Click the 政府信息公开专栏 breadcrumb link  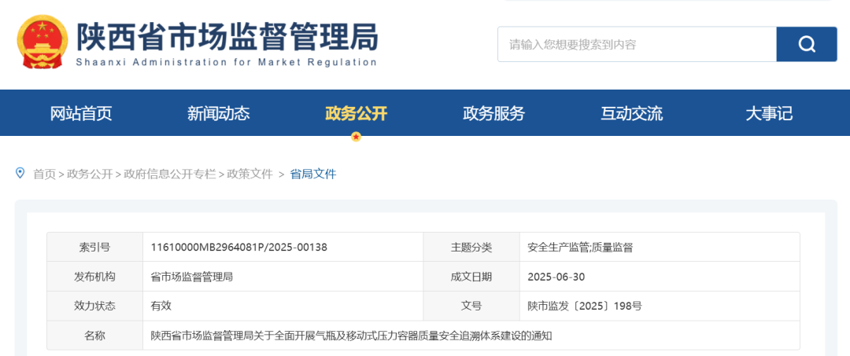(x=170, y=174)
